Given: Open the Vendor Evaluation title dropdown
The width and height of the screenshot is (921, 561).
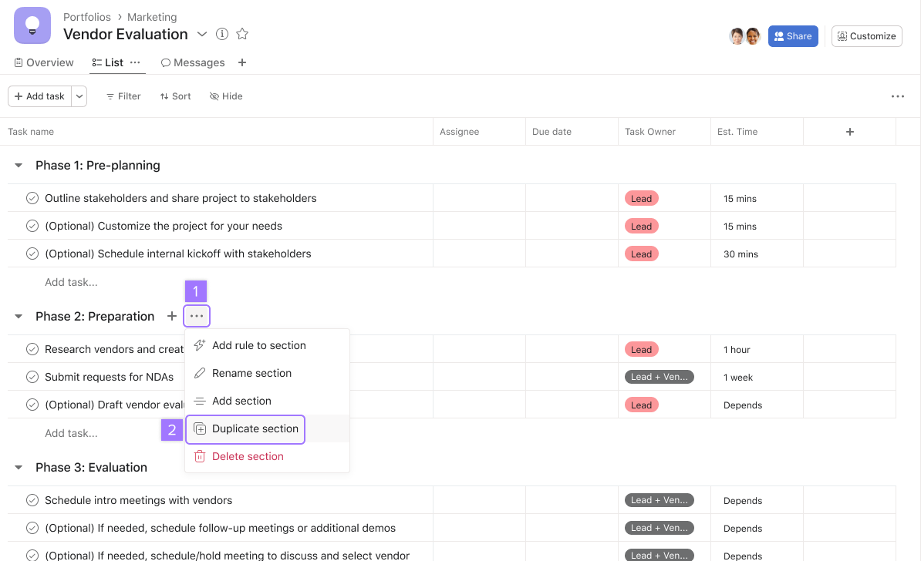Looking at the screenshot, I should [x=201, y=34].
